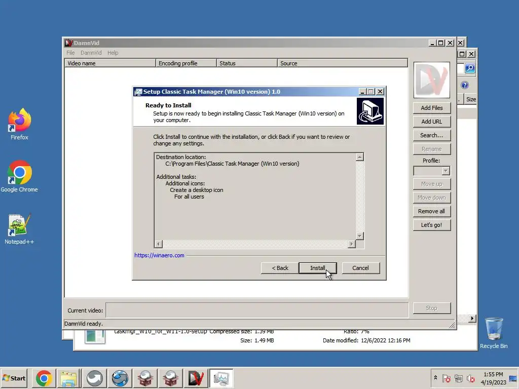Click the Setup dialog title bar icon

[138, 92]
